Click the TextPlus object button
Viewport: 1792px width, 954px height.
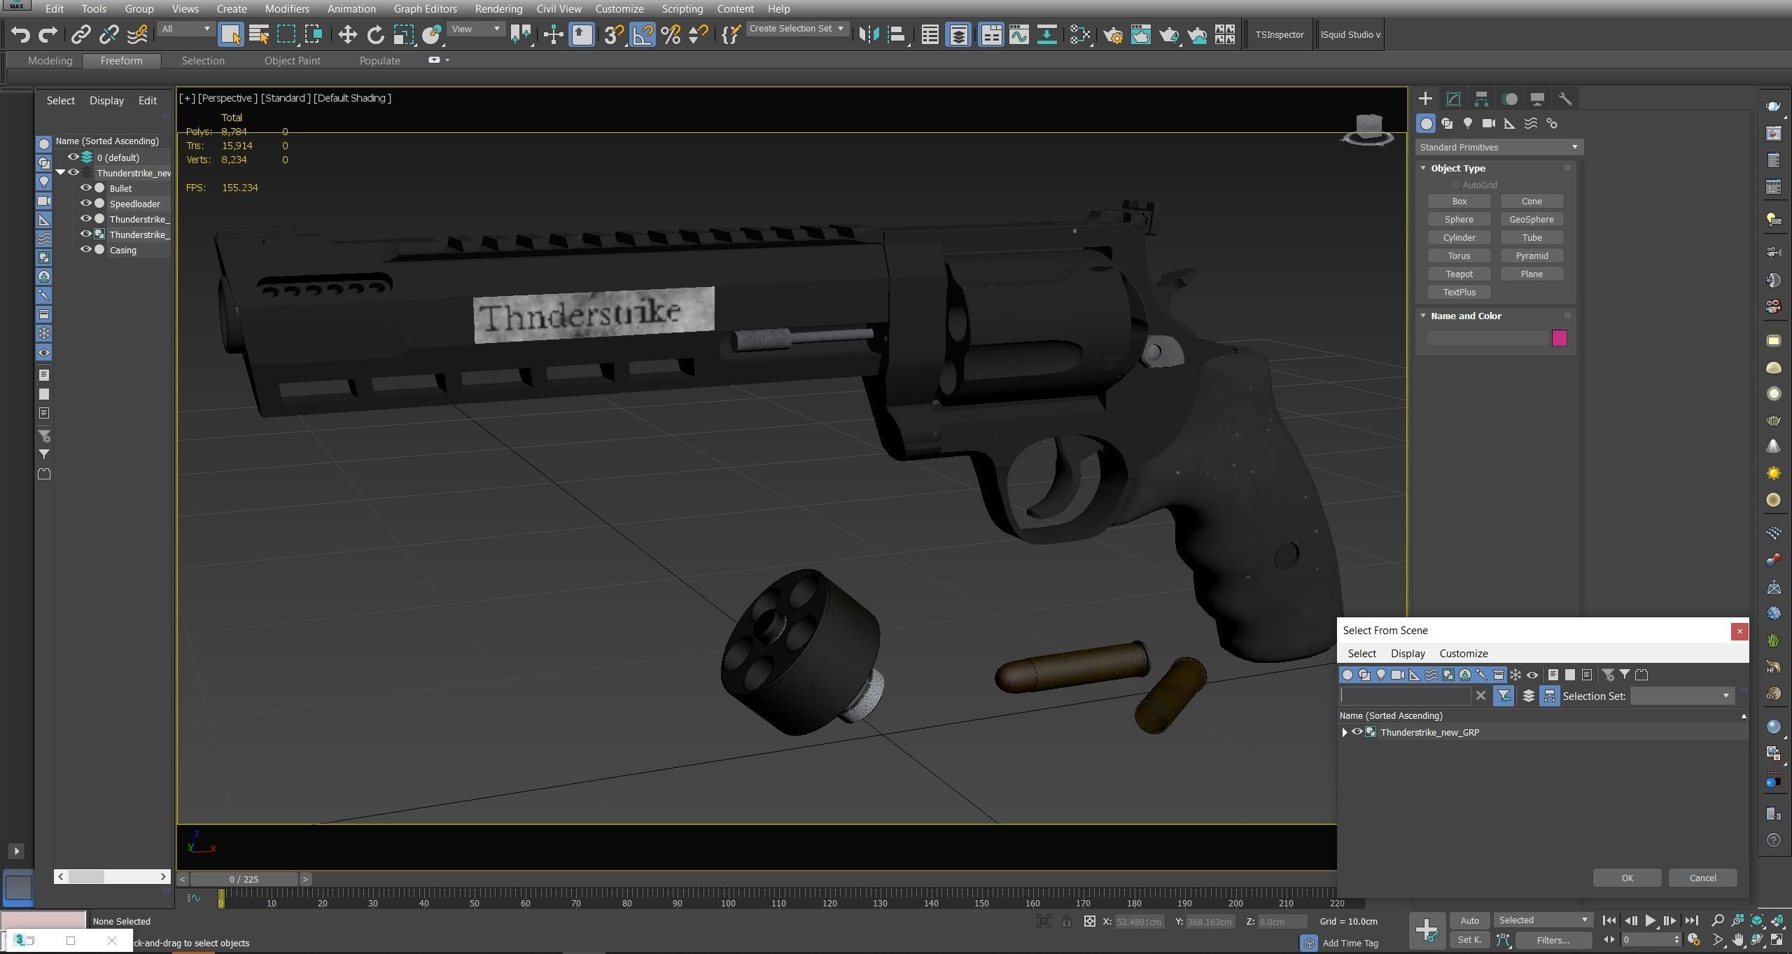point(1459,292)
